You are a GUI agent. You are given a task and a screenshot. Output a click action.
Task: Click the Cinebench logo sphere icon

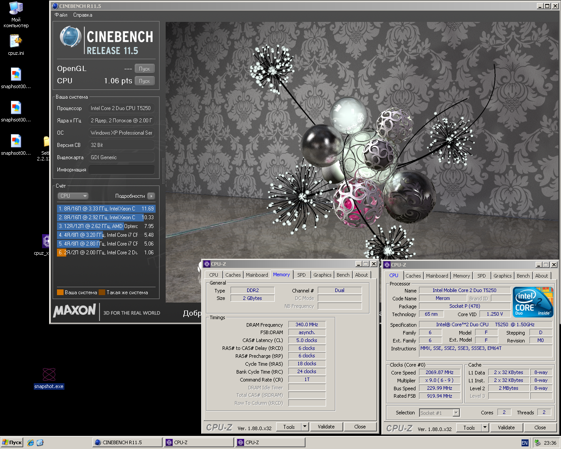coord(70,37)
